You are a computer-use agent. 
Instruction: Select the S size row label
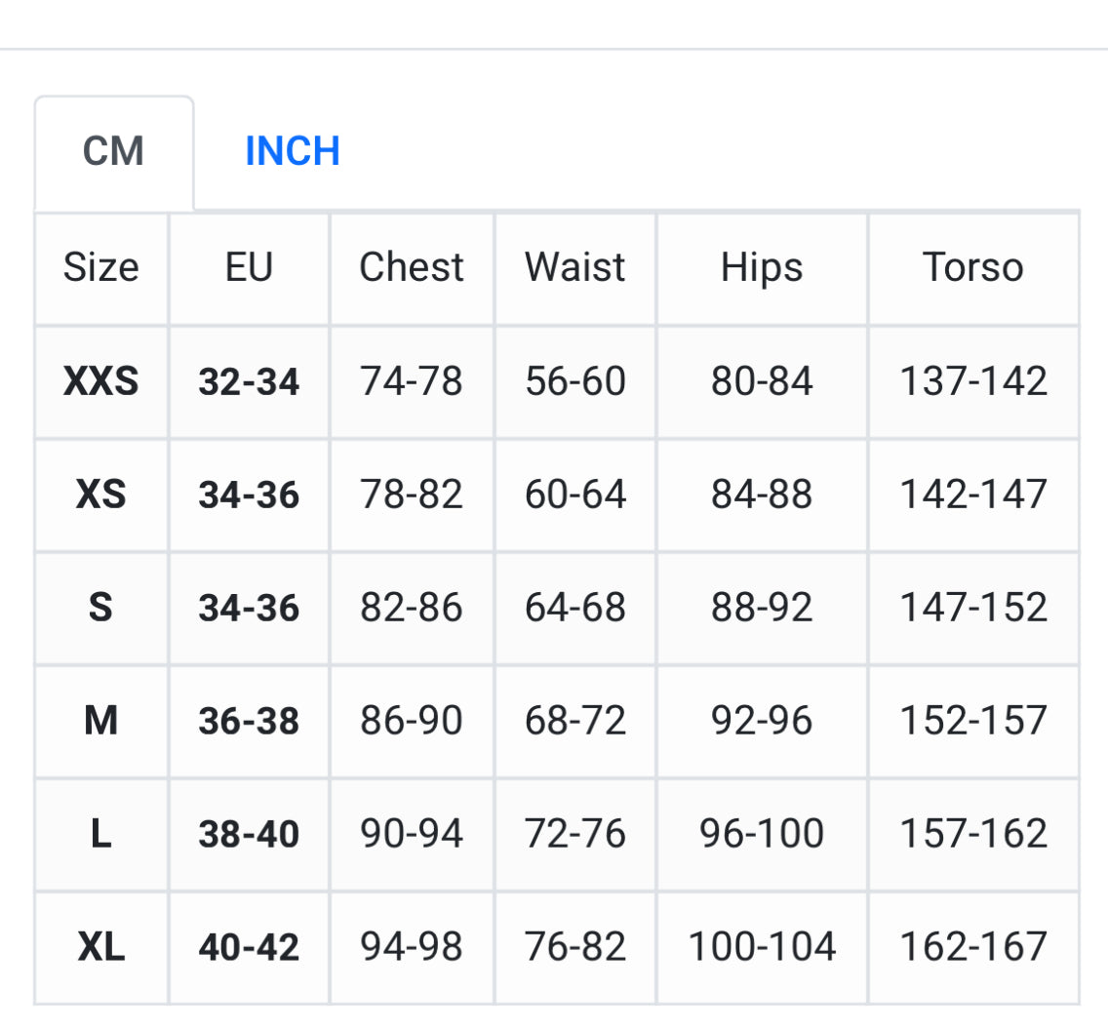101,608
